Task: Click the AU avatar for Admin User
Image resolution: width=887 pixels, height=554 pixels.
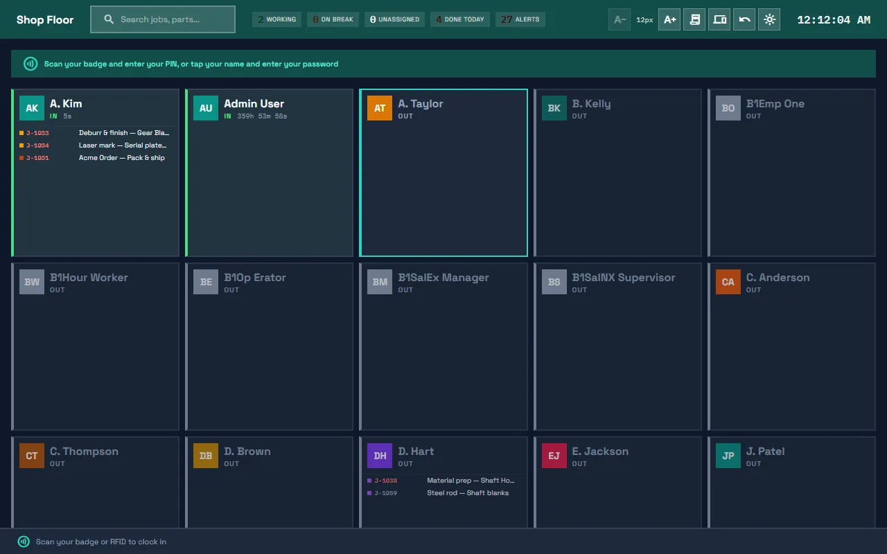Action: click(x=206, y=108)
